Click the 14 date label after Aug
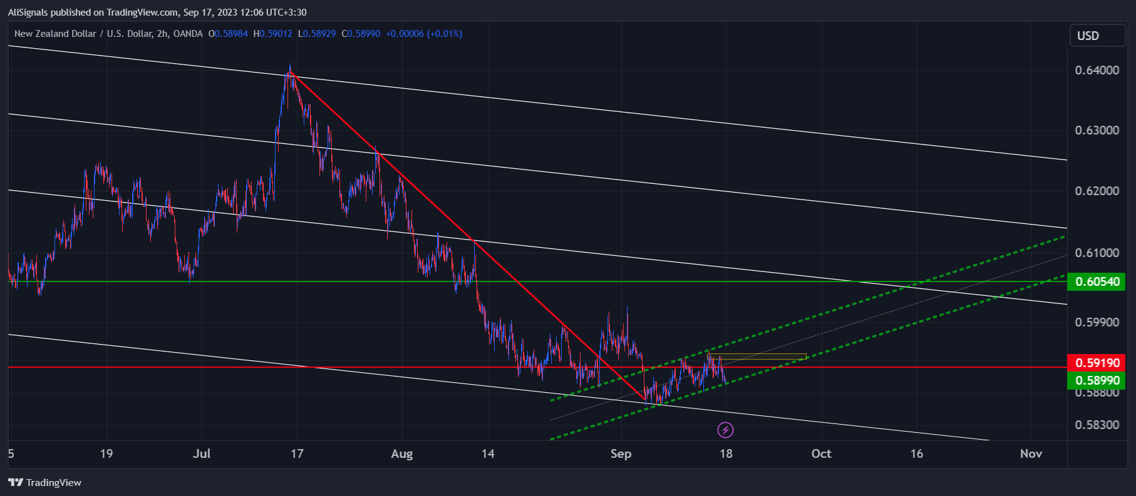1136x496 pixels. point(488,453)
